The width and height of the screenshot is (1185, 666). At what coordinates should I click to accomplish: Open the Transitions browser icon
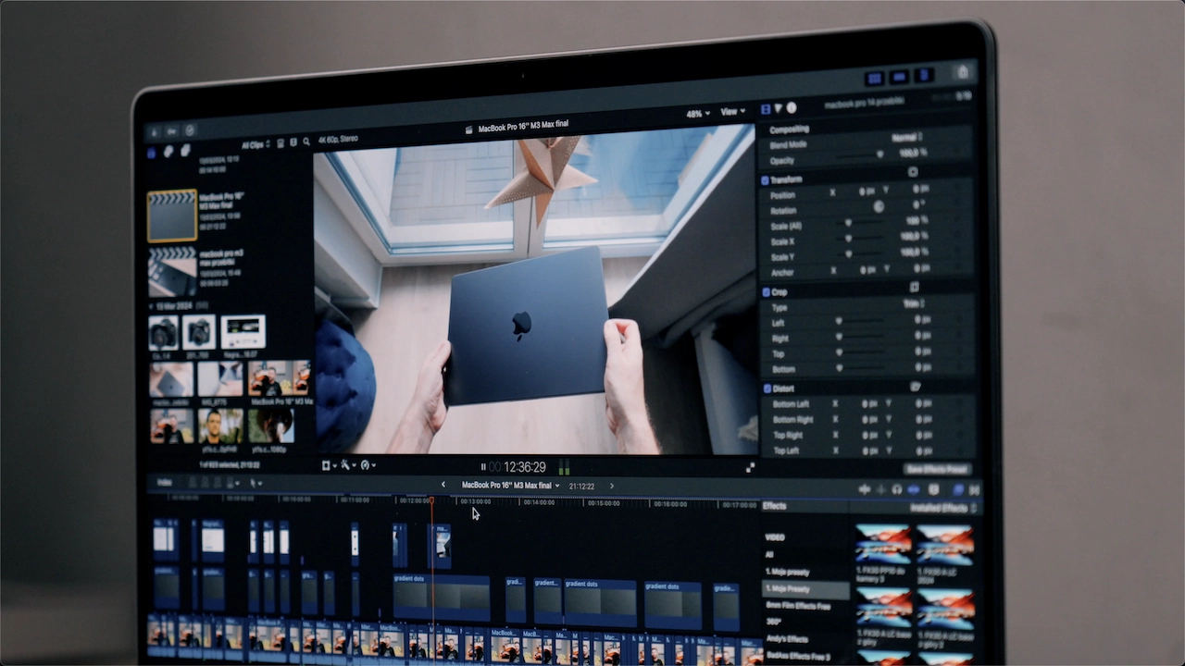pyautogui.click(x=974, y=490)
